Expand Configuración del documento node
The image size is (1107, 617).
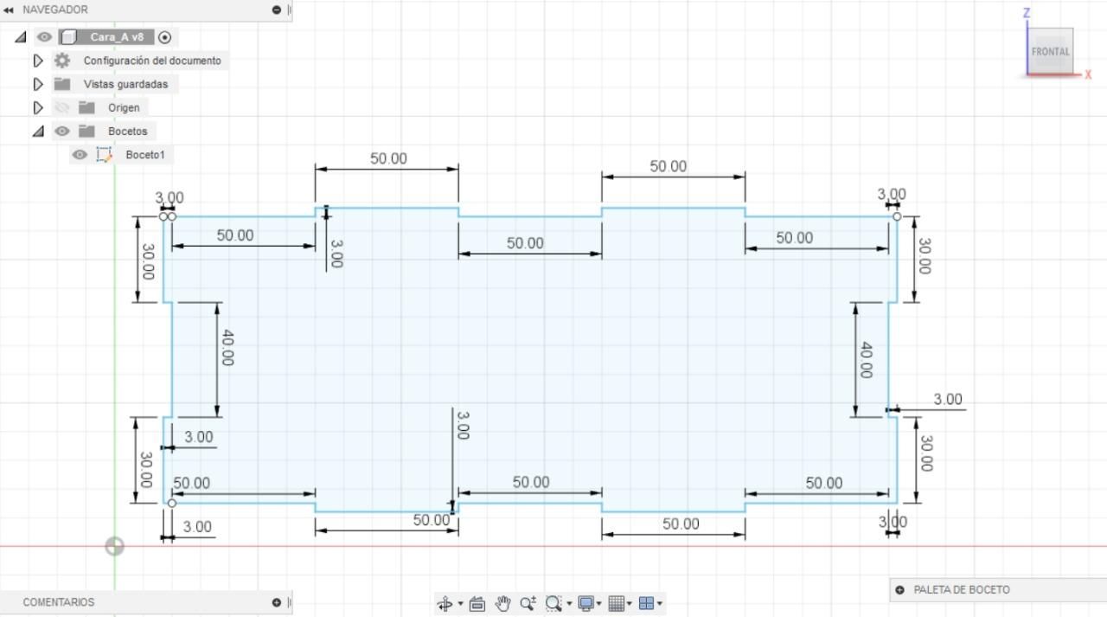click(x=38, y=61)
